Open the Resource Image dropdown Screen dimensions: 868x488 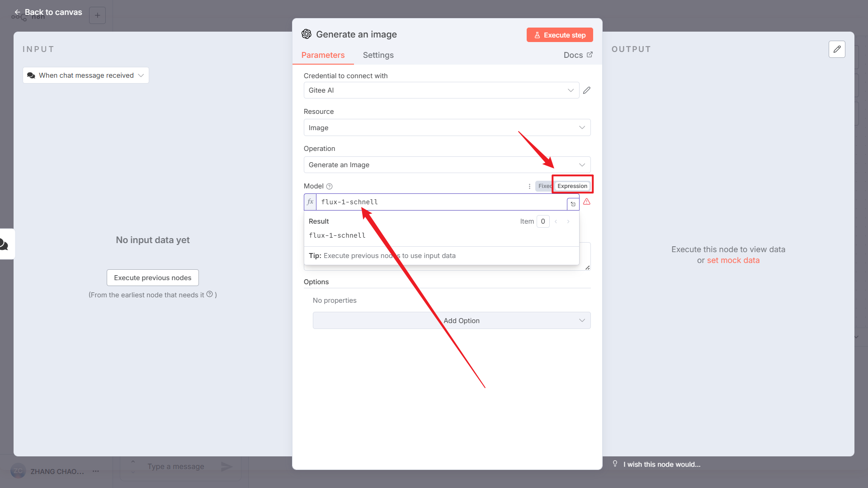coord(447,128)
